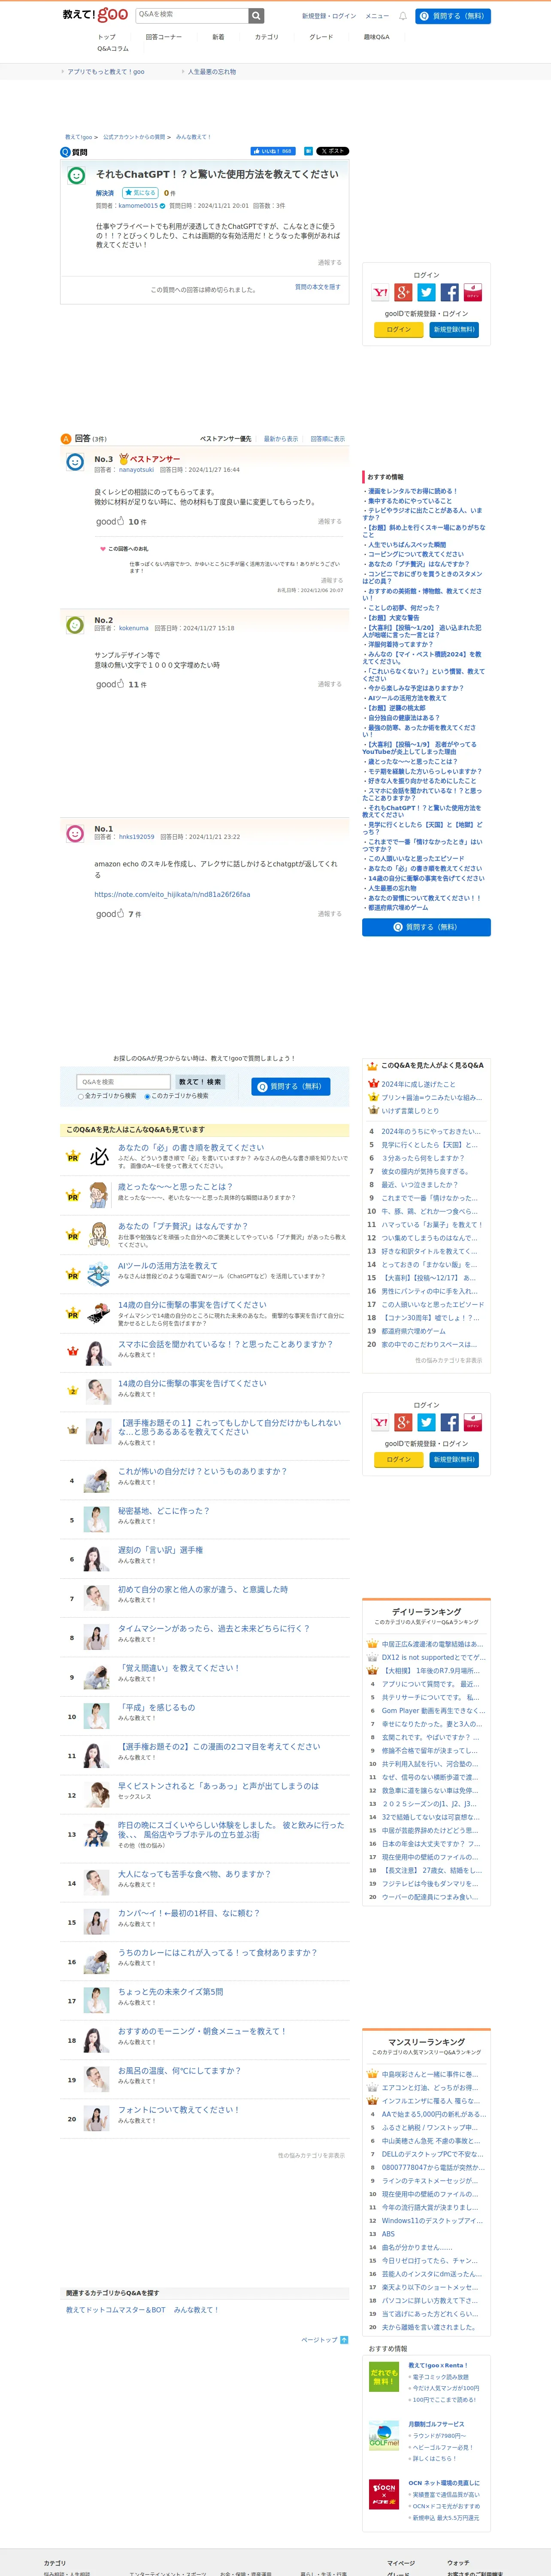
Task: Click the だれでも無料 Renta banner image
Action: [384, 2376]
